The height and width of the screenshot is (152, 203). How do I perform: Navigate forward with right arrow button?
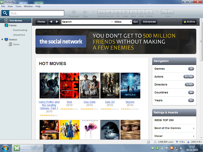click(57, 22)
